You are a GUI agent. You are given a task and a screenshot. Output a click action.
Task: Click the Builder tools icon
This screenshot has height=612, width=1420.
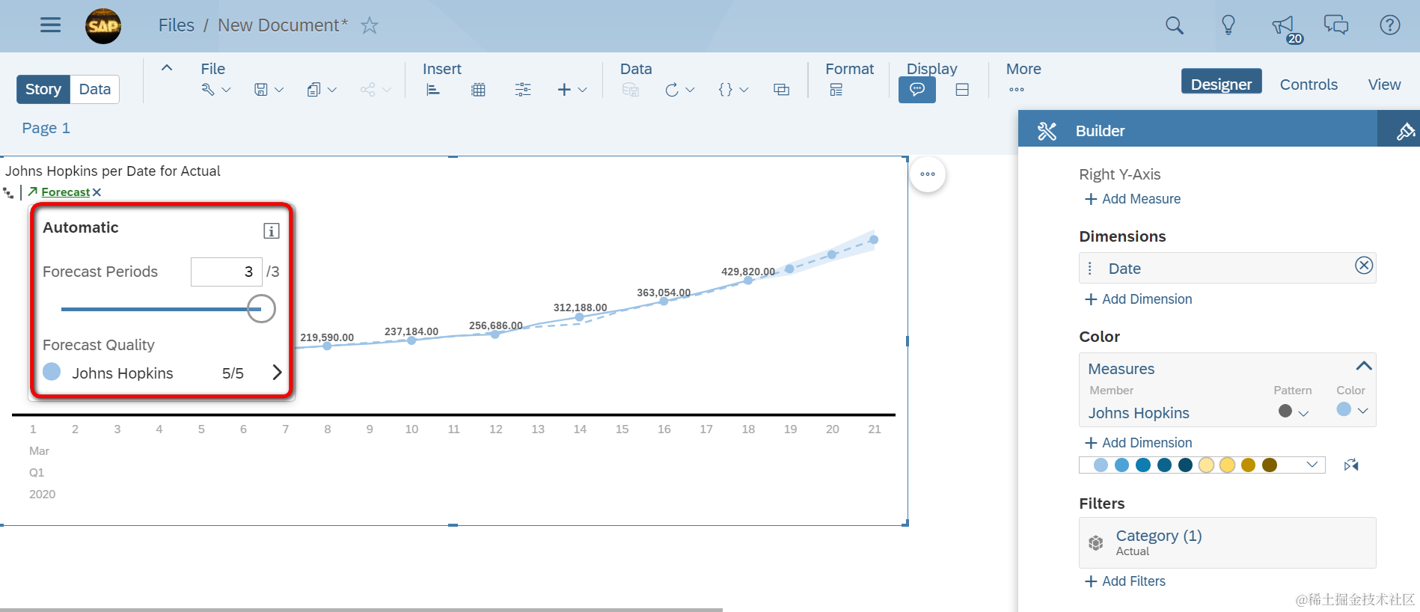[1047, 131]
